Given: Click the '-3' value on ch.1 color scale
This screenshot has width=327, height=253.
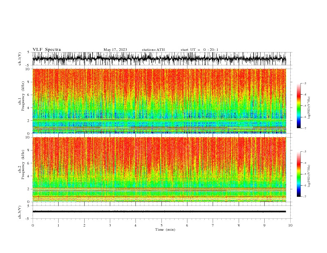Looking at the screenshot, I should click(x=305, y=83).
